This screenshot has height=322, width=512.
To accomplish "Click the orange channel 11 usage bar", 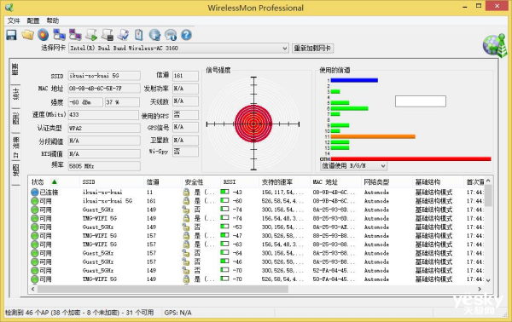I will click(x=373, y=136).
